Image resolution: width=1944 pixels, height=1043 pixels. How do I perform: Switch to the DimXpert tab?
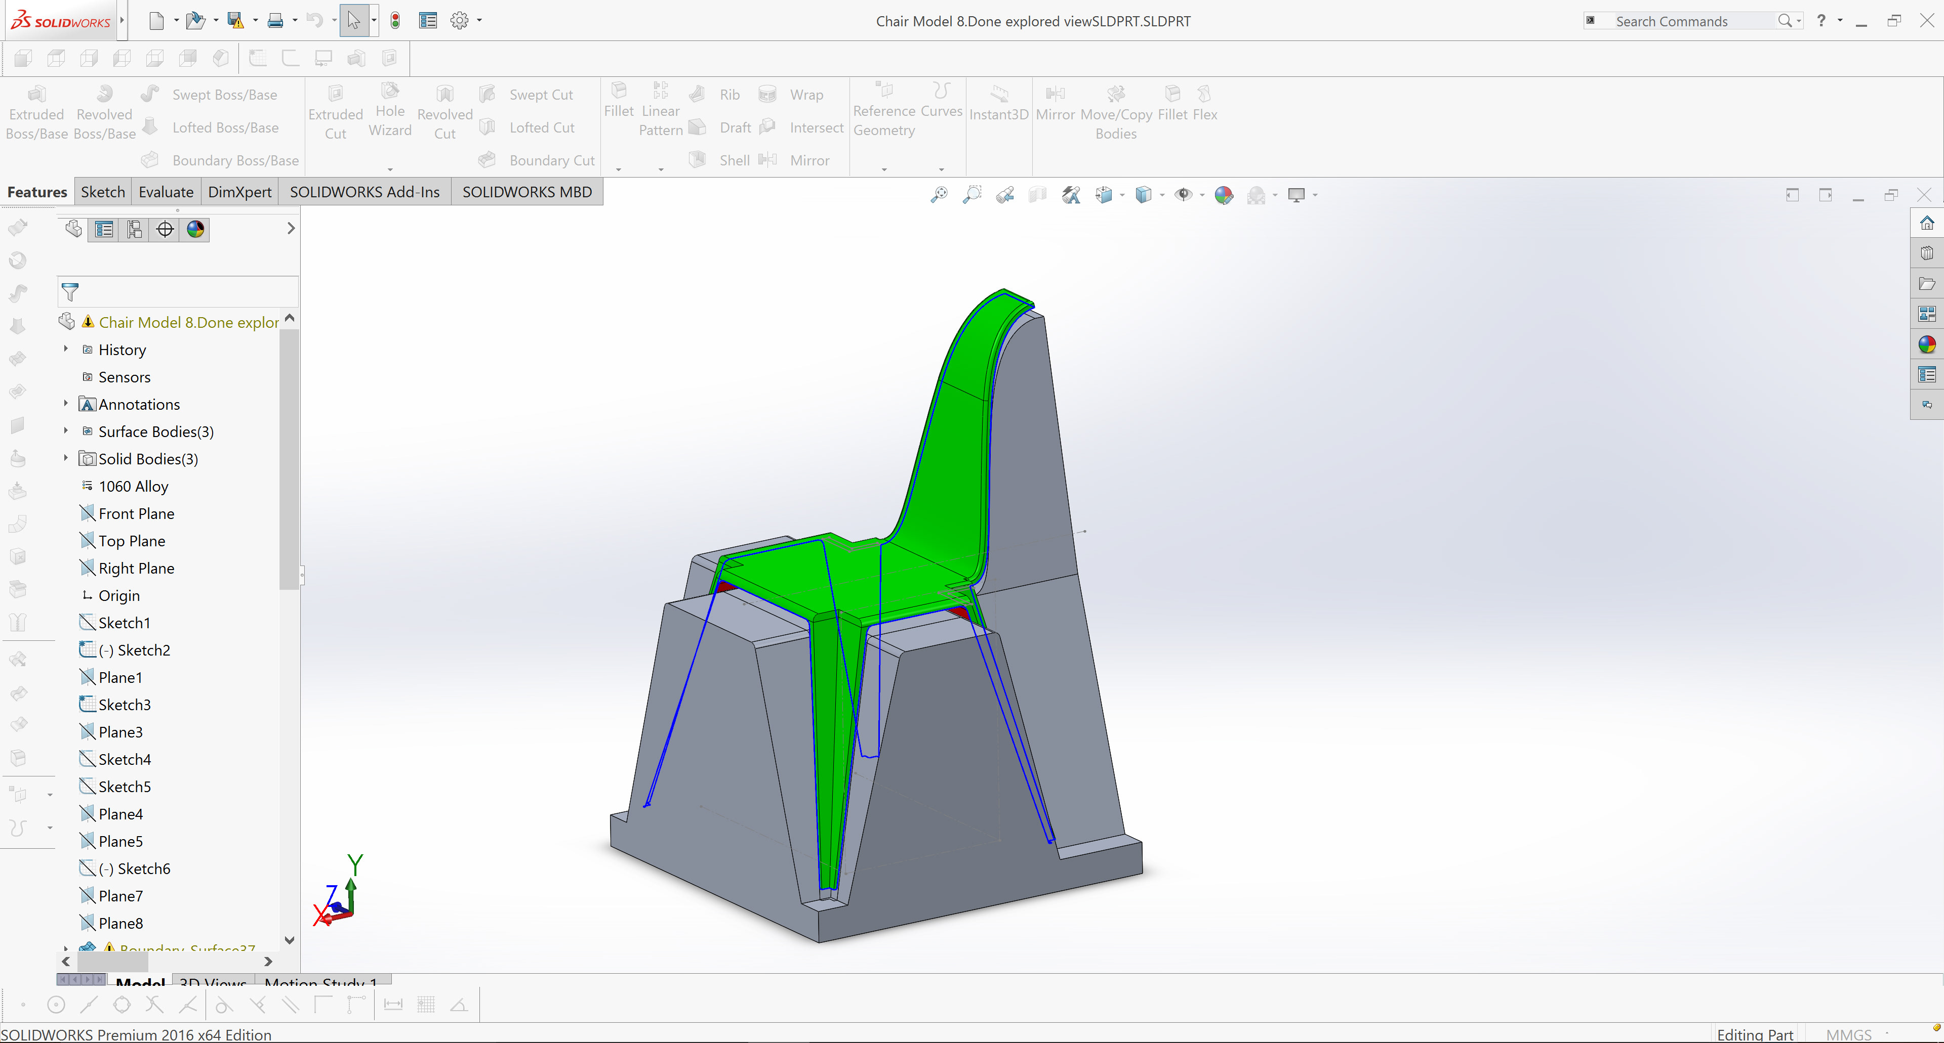click(239, 192)
